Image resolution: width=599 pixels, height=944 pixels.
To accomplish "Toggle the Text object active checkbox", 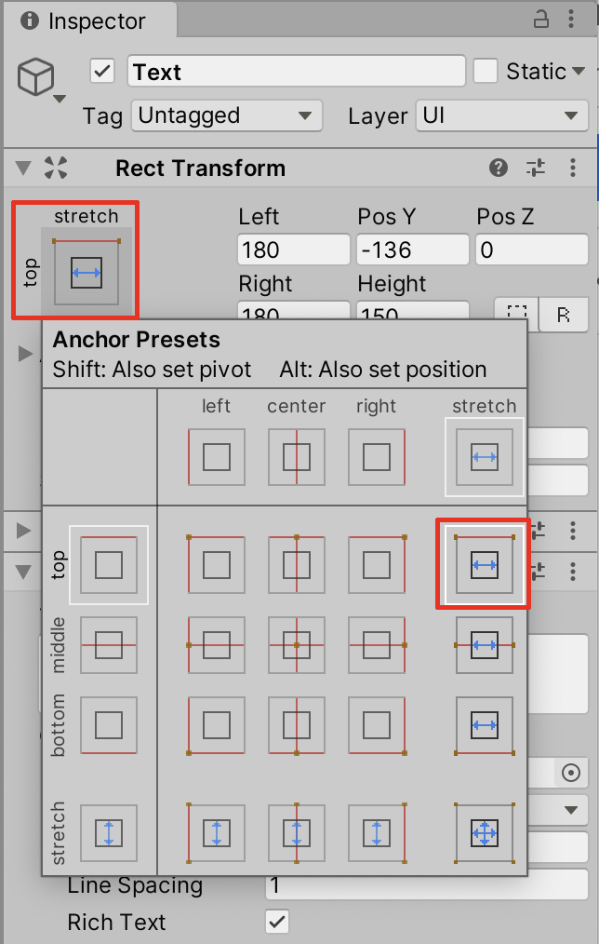I will point(102,72).
